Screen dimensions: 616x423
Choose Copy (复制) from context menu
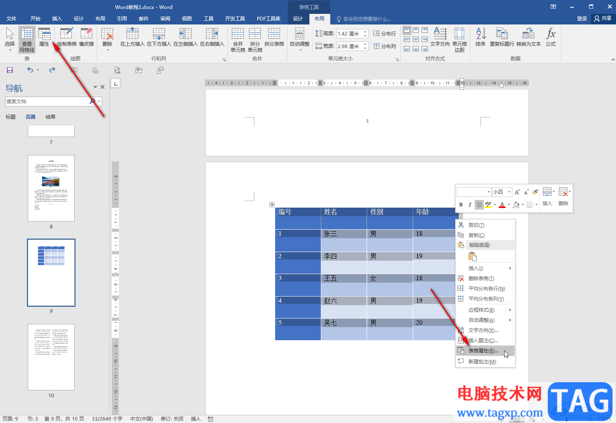pyautogui.click(x=485, y=235)
